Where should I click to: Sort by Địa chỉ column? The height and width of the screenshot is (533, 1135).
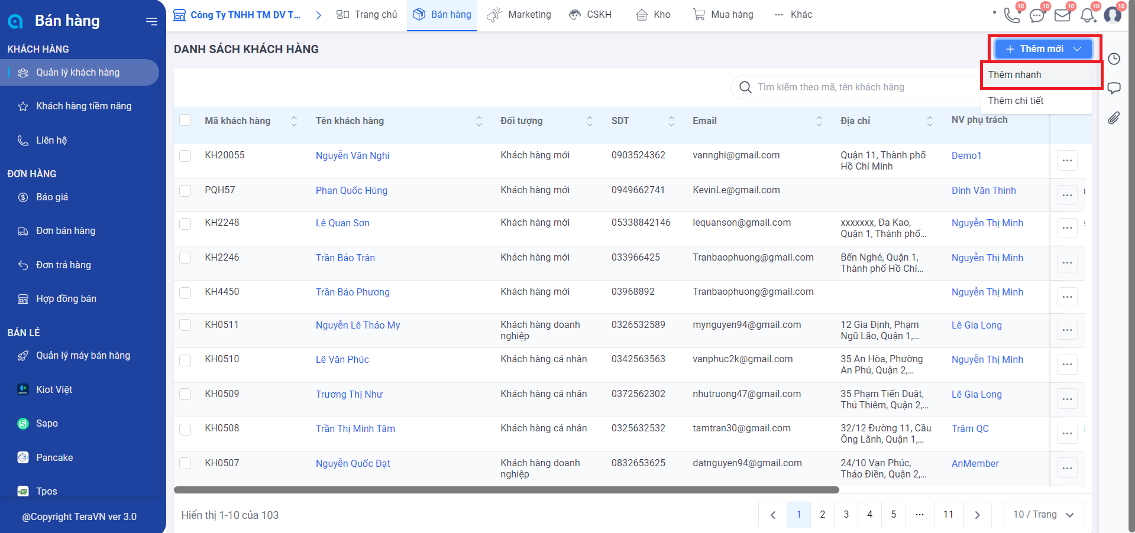click(930, 121)
